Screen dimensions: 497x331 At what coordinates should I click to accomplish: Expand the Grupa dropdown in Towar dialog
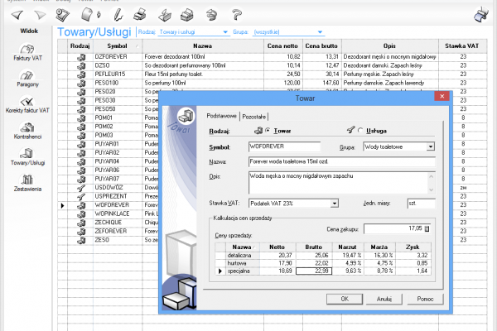(430, 146)
